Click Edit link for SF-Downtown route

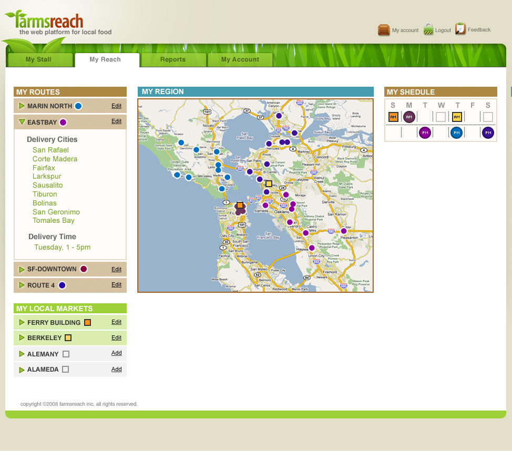point(116,269)
